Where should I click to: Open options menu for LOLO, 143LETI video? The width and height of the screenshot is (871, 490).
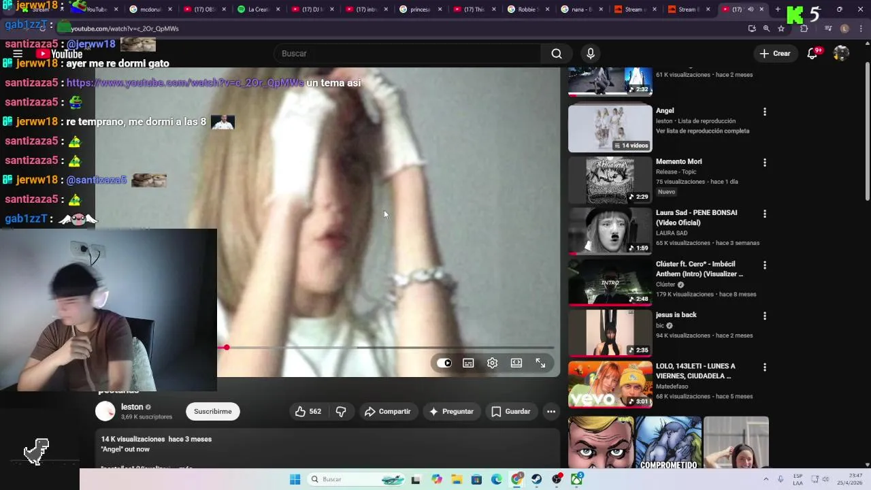pos(765,367)
